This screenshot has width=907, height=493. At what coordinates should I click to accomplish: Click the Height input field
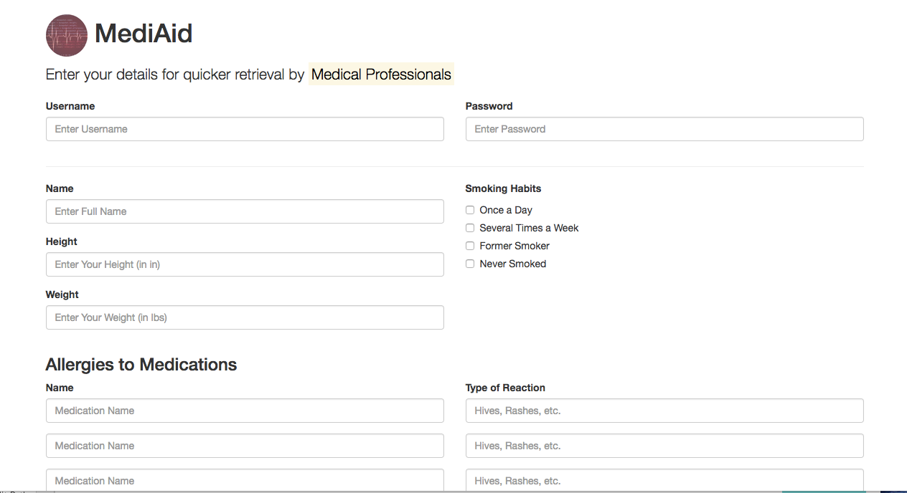[x=245, y=264]
